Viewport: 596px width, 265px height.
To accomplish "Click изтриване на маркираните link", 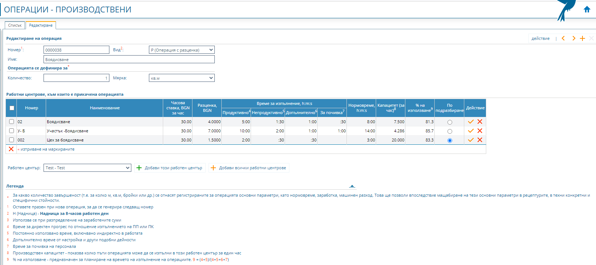I will tap(47, 149).
